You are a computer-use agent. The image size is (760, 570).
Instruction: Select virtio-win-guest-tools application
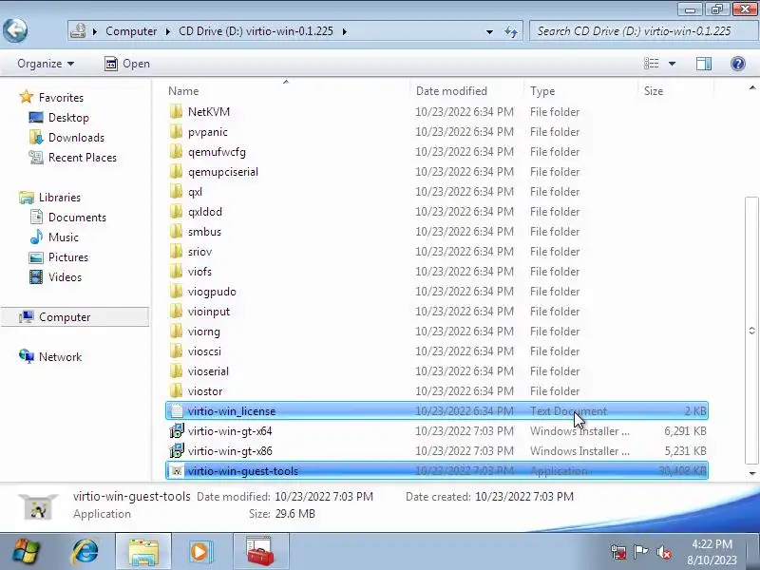[437, 470]
